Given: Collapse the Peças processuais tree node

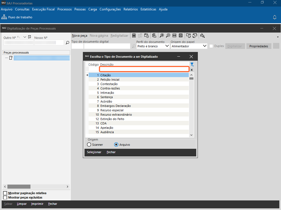Looking at the screenshot, I should pyautogui.click(x=7, y=58).
